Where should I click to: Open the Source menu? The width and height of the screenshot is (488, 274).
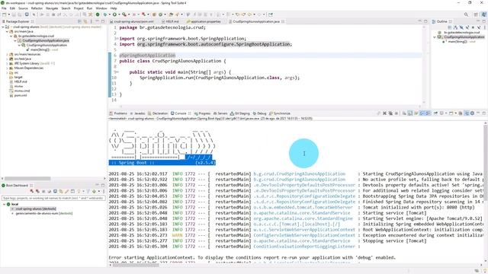coord(23,8)
